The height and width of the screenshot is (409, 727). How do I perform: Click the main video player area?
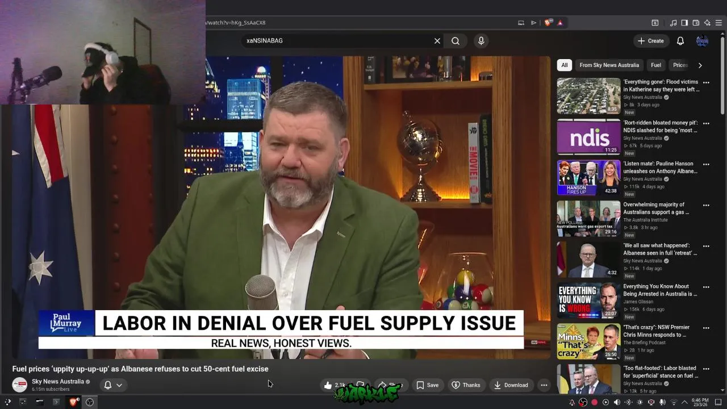(x=281, y=207)
